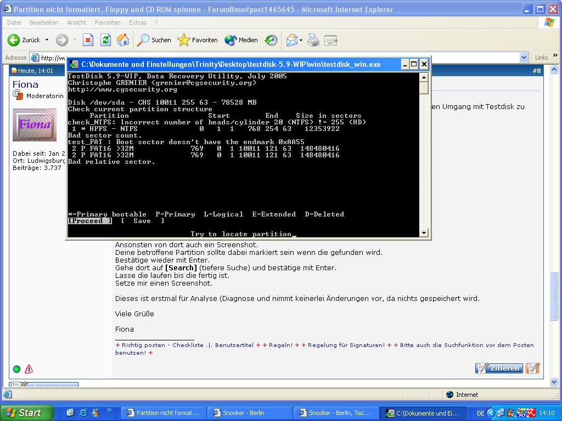The image size is (562, 421).
Task: Refresh the page with green arrows icon
Action: tap(105, 40)
